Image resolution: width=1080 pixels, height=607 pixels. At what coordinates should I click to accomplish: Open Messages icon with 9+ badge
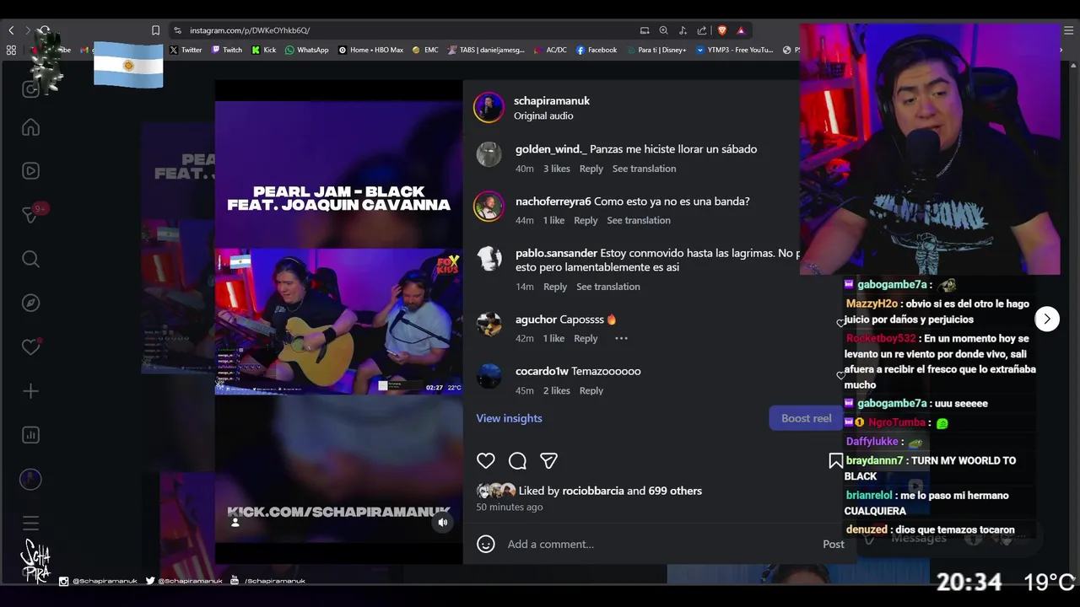pos(30,215)
